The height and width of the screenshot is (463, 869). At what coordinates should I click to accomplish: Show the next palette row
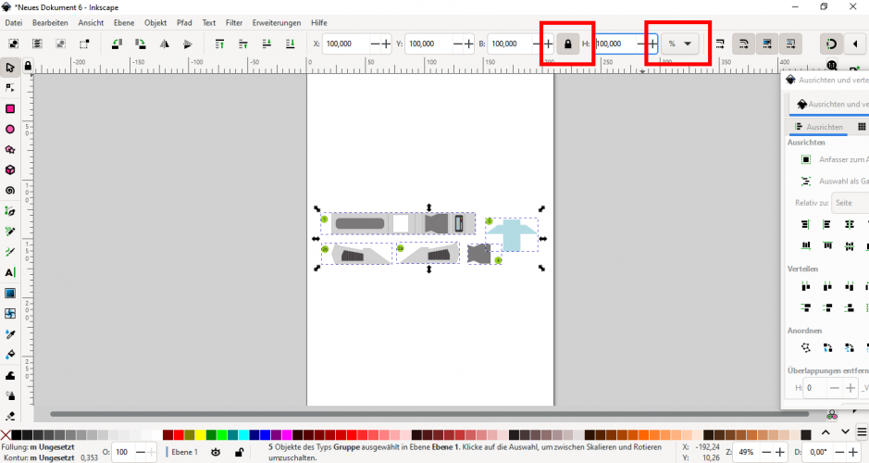click(x=845, y=432)
